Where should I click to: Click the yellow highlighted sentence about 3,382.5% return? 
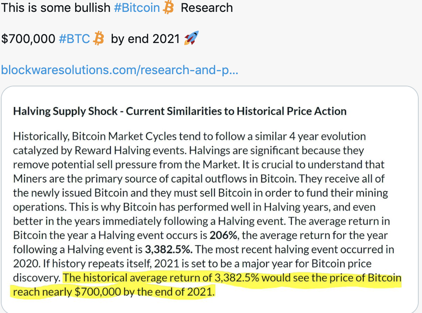[x=206, y=285]
